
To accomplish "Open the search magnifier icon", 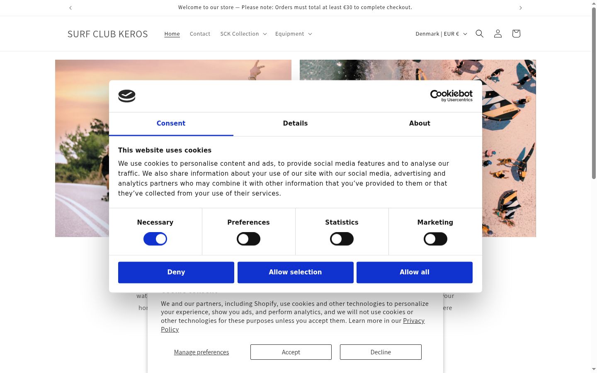I will click(x=480, y=34).
